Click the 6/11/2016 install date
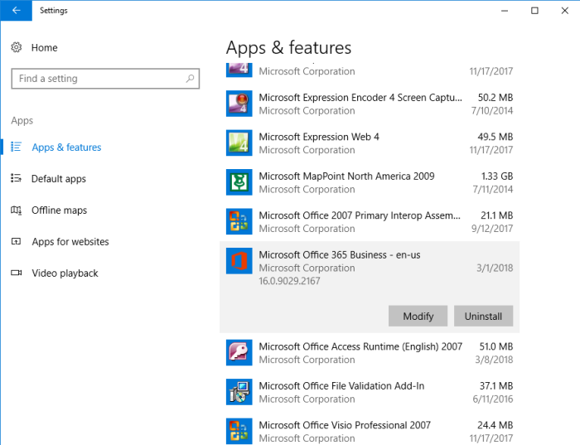Screen dimensions: 580x445 (493, 399)
